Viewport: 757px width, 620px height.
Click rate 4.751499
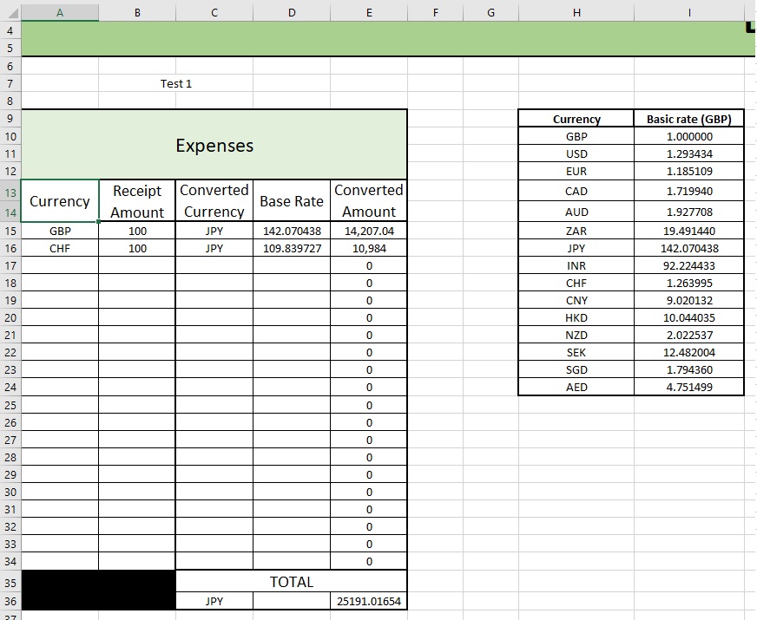click(x=689, y=387)
